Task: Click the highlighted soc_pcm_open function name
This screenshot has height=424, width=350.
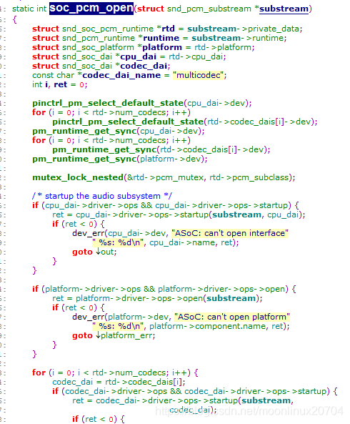Action: [x=91, y=9]
